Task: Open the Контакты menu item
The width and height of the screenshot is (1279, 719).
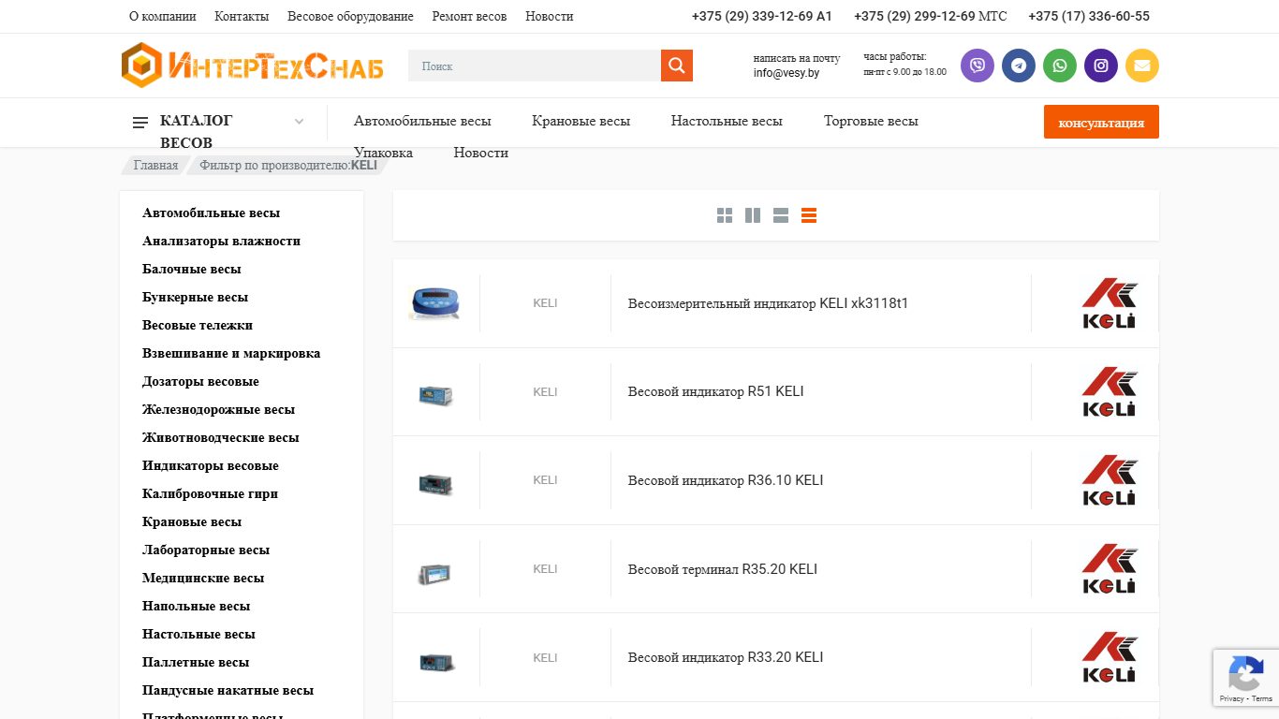Action: click(242, 16)
